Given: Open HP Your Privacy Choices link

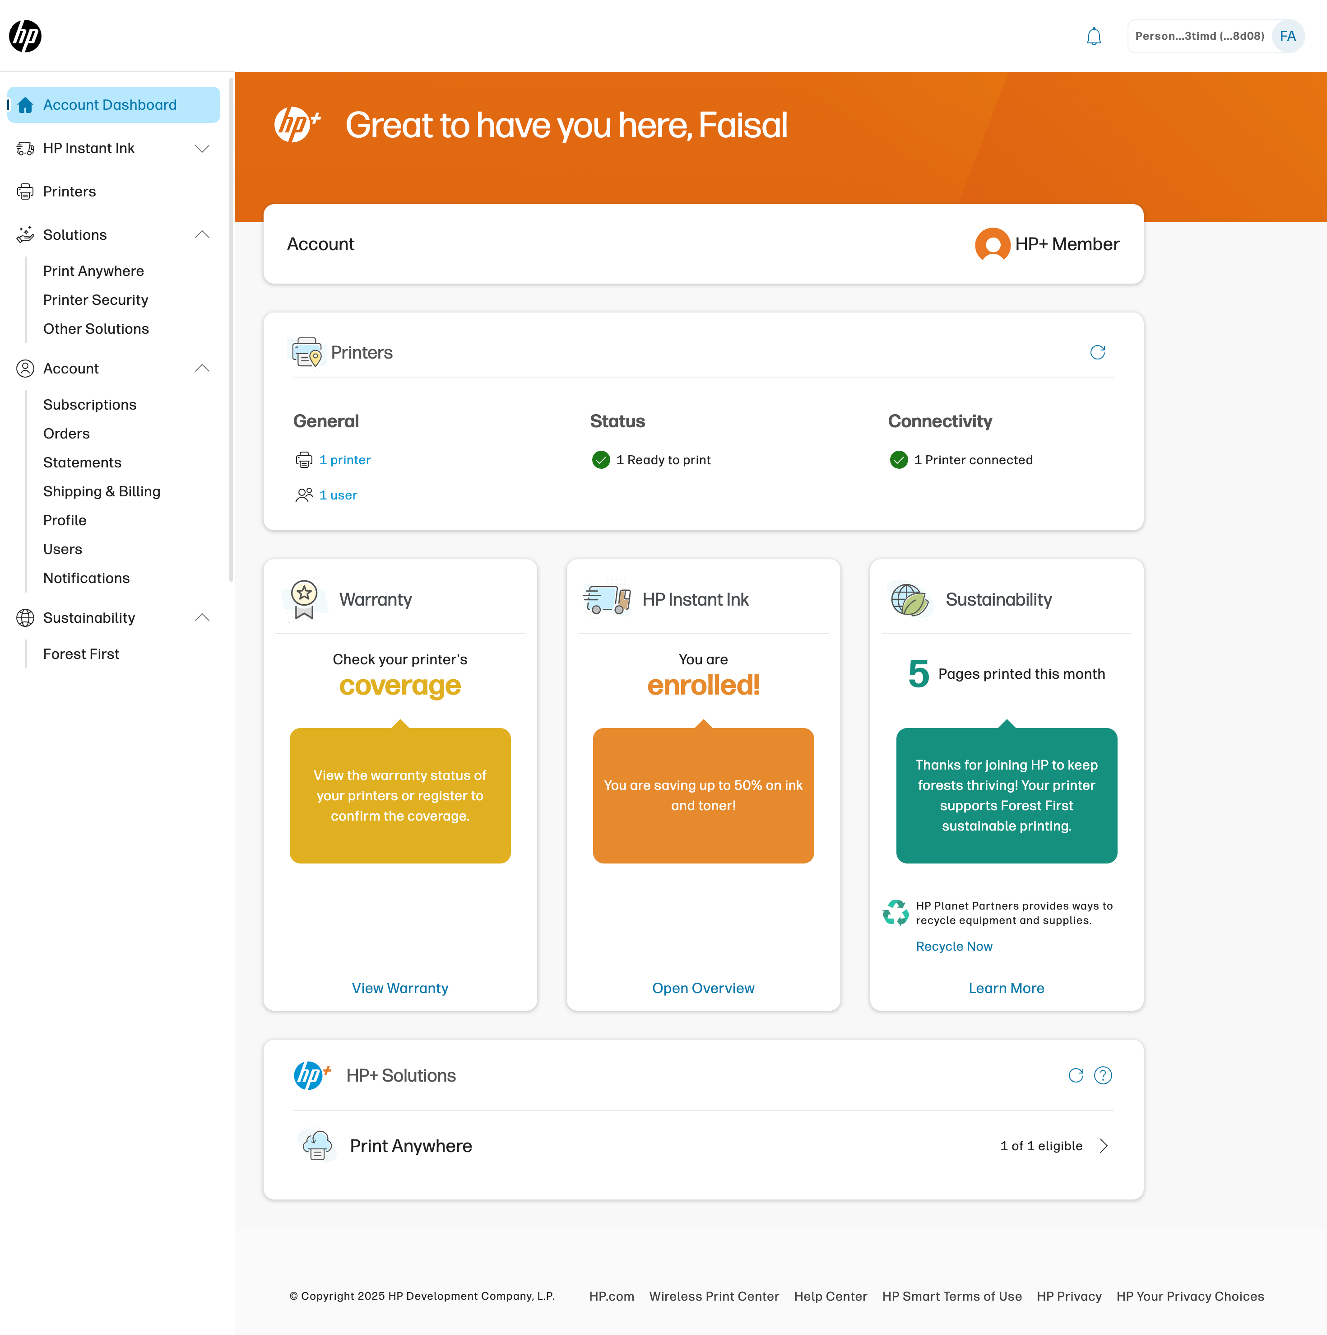Looking at the screenshot, I should coord(1190,1297).
